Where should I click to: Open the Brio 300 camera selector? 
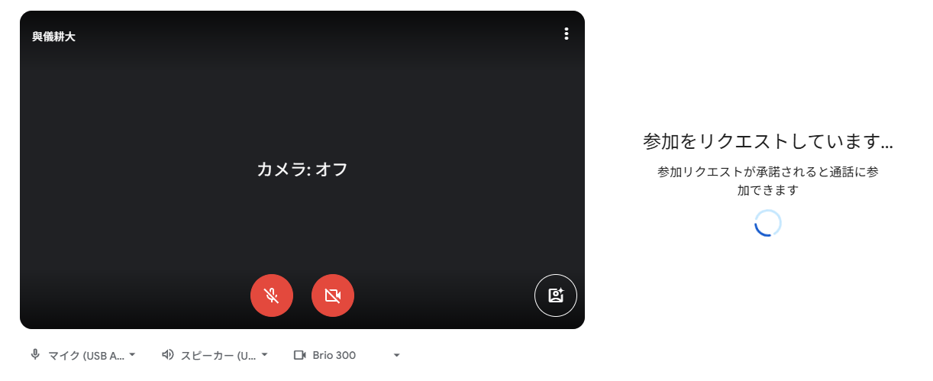[x=347, y=355]
